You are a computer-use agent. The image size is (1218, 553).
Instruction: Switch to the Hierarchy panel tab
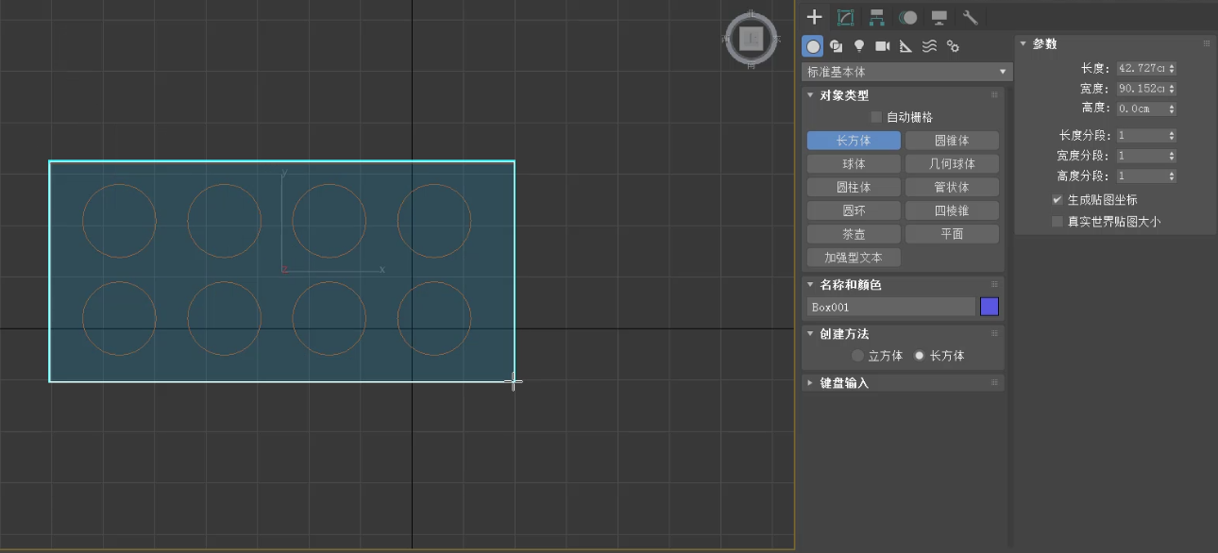click(877, 17)
